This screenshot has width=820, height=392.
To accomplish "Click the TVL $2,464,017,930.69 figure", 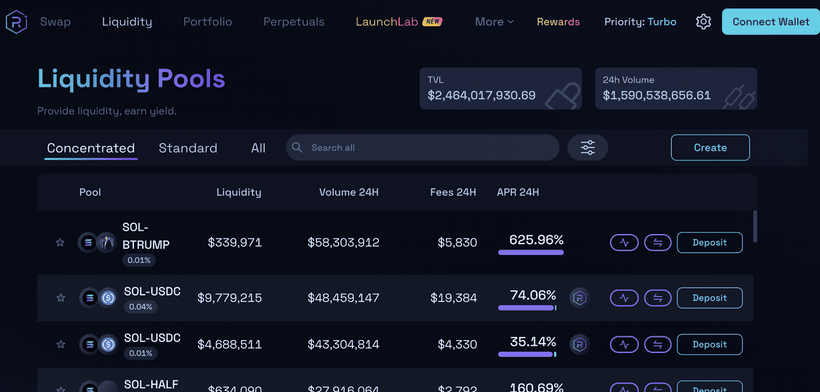I will [482, 96].
